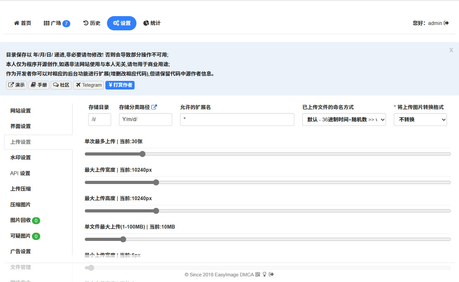The image size is (459, 282).
Task: Click the 可疑图片 badge showing 0
Action: click(36, 236)
